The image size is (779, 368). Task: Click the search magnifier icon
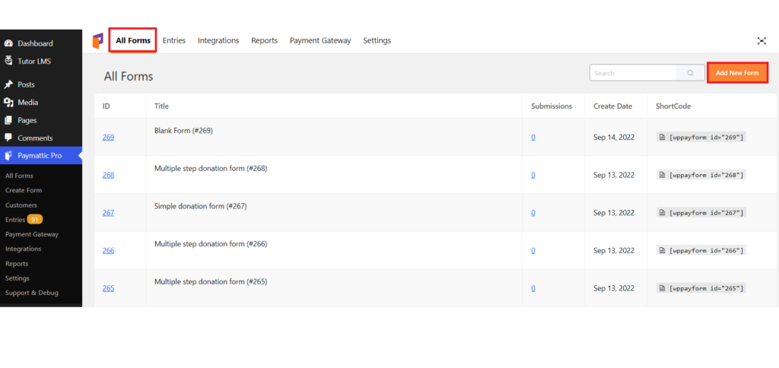point(691,73)
